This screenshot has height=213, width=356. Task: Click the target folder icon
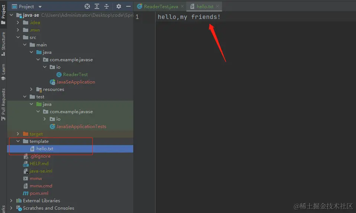pos(26,134)
